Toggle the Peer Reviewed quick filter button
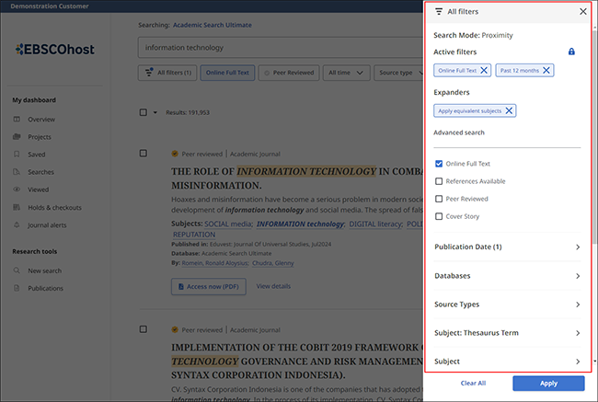This screenshot has height=402, width=598. [x=289, y=73]
